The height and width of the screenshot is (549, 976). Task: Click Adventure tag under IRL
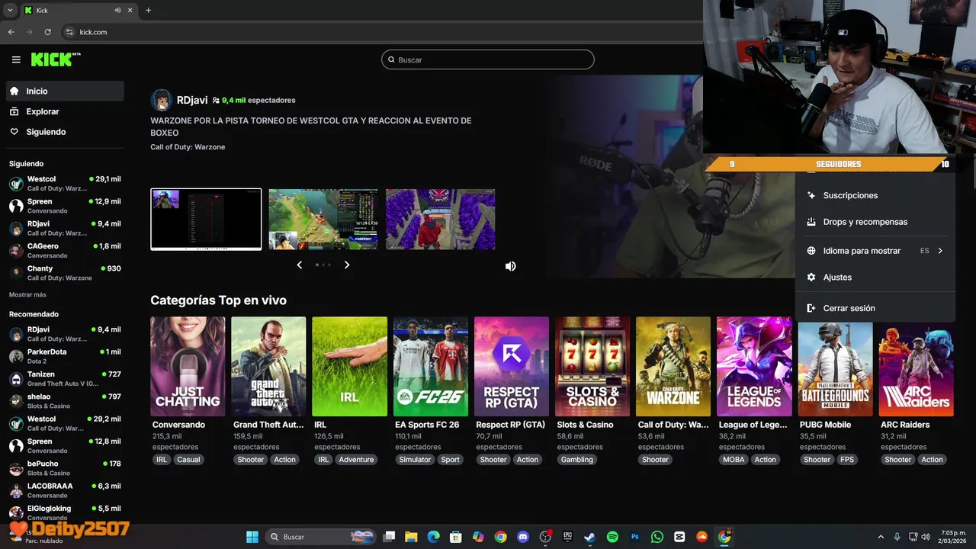356,460
